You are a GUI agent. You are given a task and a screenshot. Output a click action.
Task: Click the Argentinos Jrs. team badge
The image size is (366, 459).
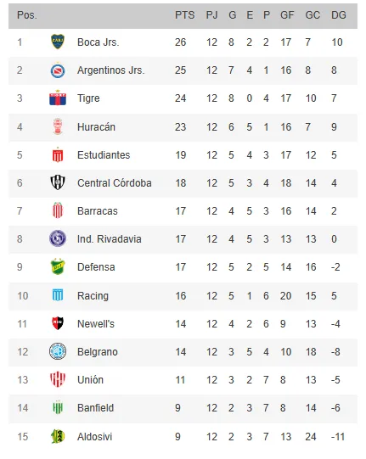[58, 70]
